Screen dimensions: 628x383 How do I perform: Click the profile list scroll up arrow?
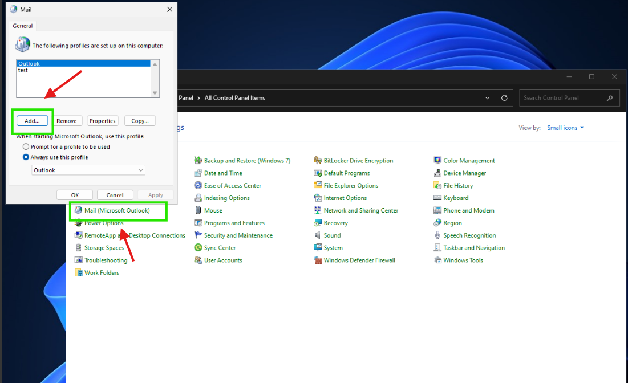tap(155, 64)
